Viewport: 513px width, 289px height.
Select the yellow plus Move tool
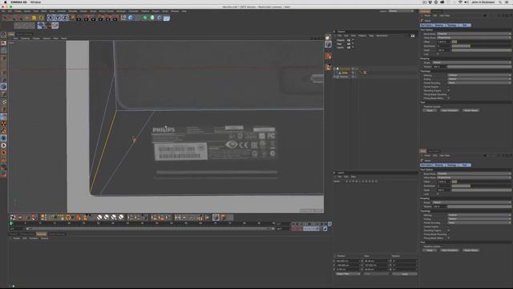coord(26,18)
